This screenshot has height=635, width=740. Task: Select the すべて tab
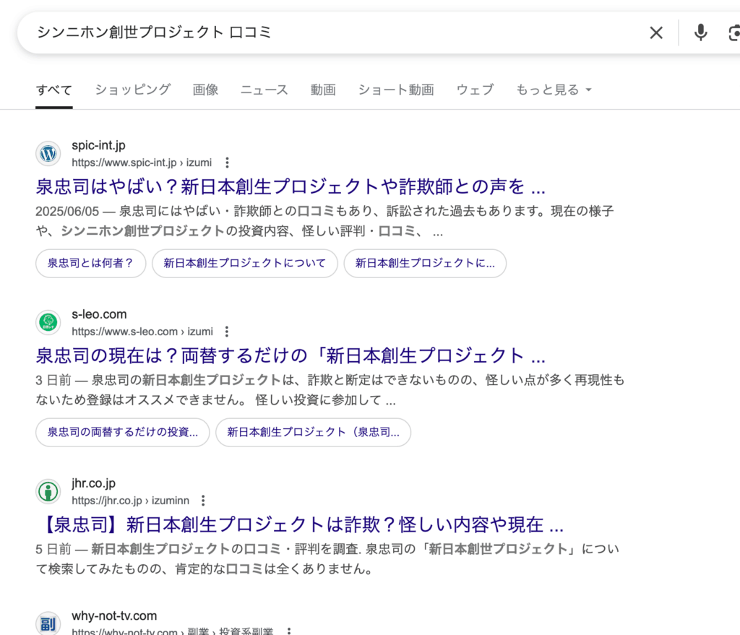[54, 90]
